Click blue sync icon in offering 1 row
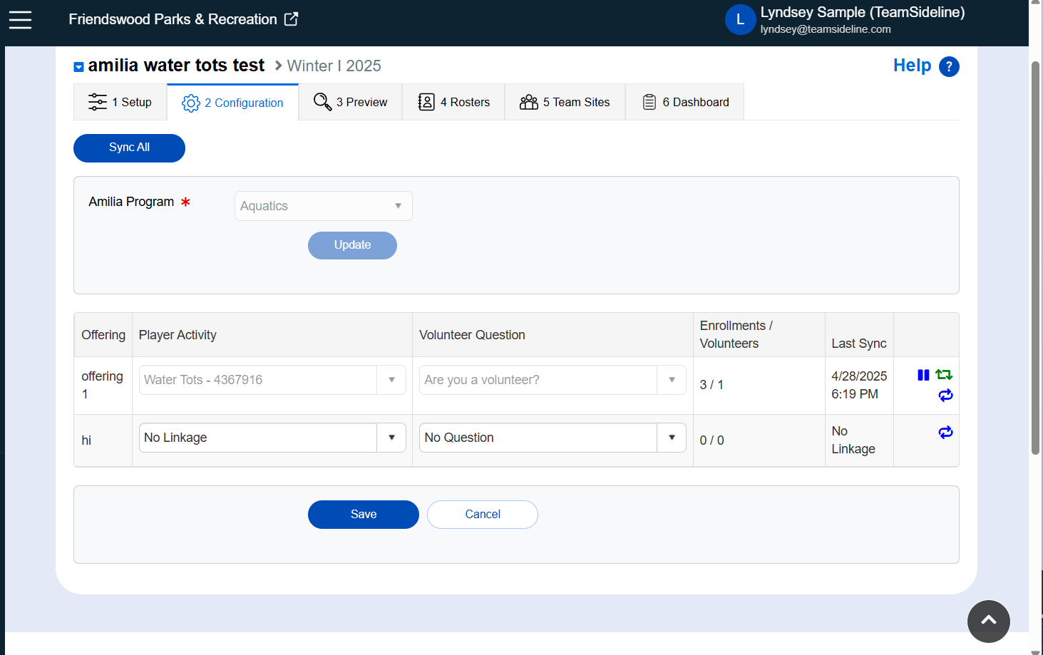This screenshot has width=1043, height=655. point(946,396)
